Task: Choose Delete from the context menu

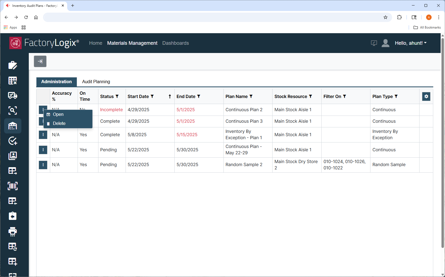Action: 59,123
